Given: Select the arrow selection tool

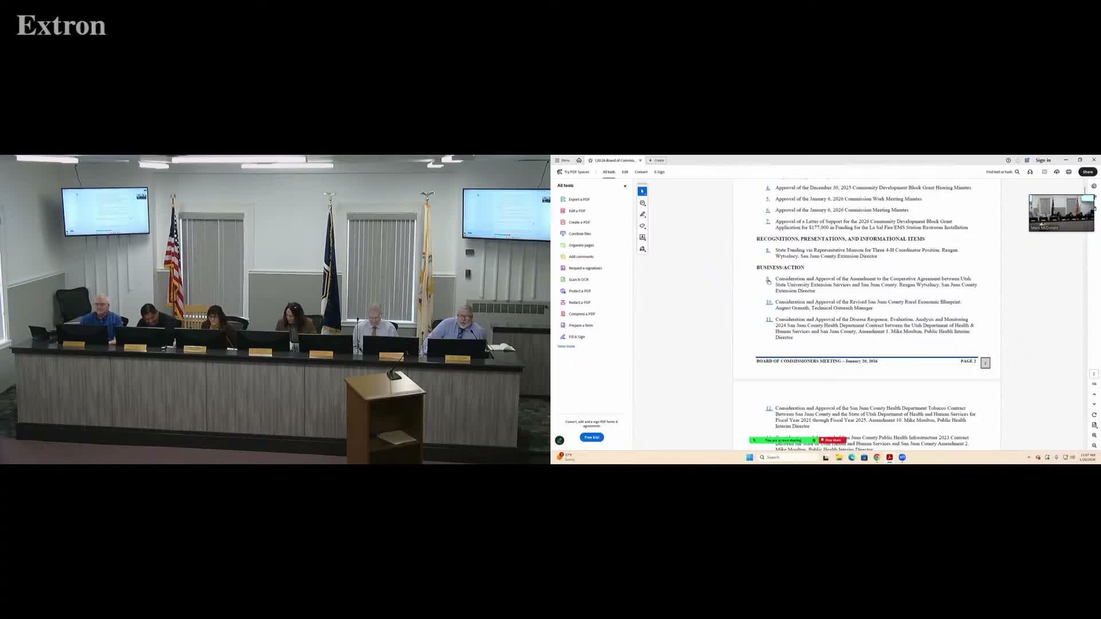Looking at the screenshot, I should coord(642,191).
